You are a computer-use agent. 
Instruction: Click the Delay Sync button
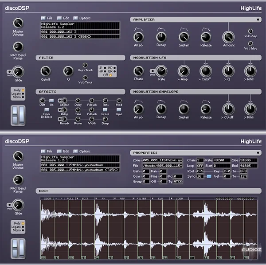pos(119,110)
